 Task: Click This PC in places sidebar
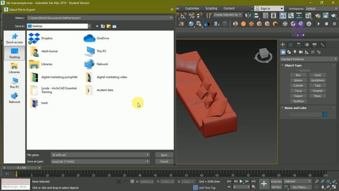pyautogui.click(x=14, y=83)
